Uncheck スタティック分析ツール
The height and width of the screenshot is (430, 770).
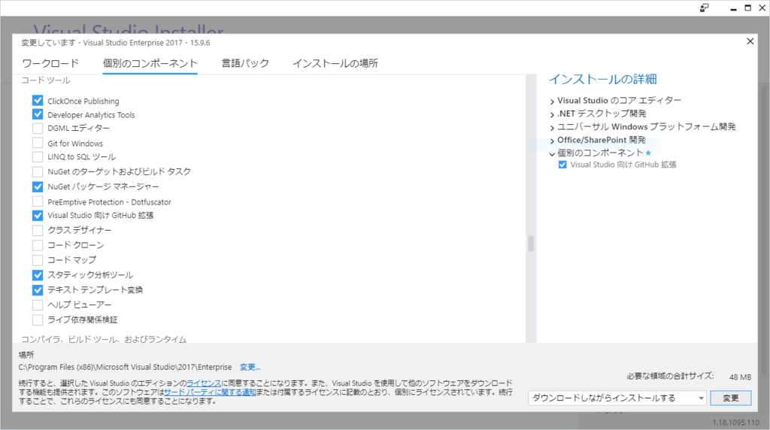(x=38, y=275)
